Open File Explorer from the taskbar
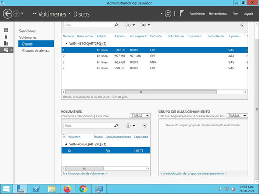This screenshot has height=194, width=259. click(x=52, y=189)
